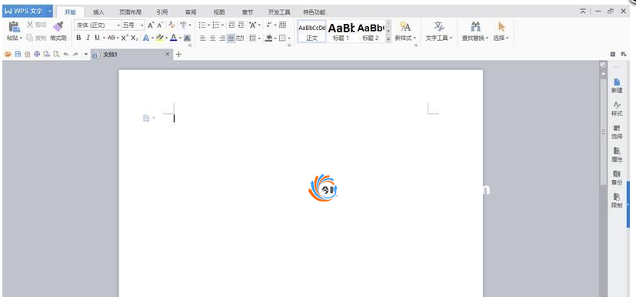Switch to the Page Layout (页面布局) tab

coord(130,12)
